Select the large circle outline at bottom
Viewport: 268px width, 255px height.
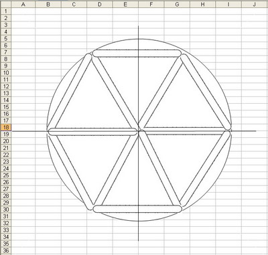pos(139,221)
